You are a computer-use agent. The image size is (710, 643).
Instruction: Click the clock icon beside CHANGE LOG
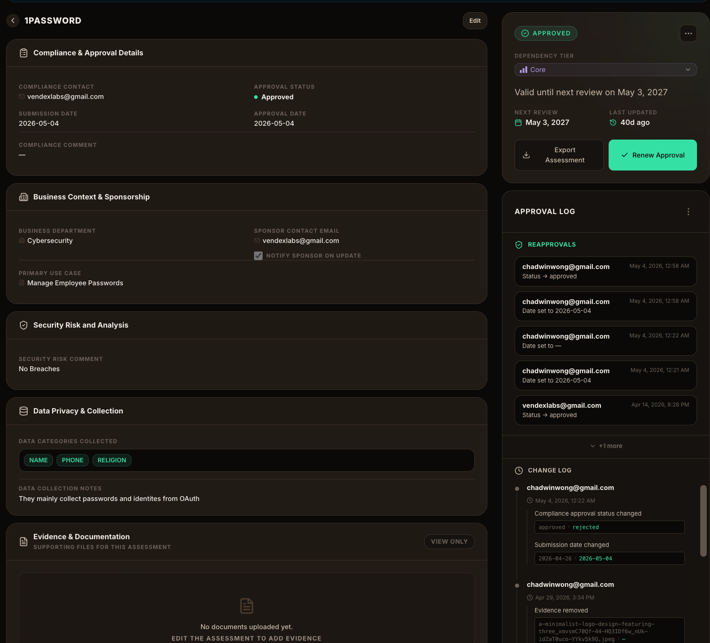[519, 470]
